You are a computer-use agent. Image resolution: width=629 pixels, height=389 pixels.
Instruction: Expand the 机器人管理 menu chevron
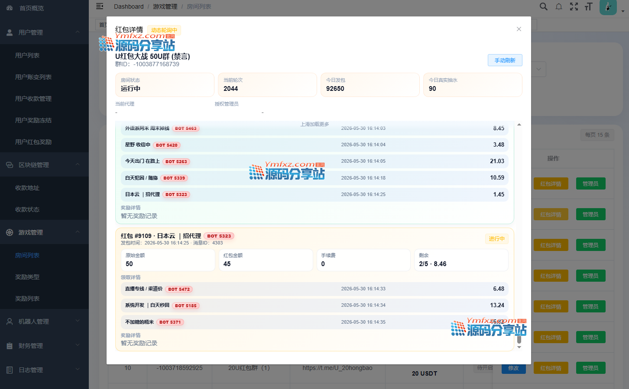point(78,321)
